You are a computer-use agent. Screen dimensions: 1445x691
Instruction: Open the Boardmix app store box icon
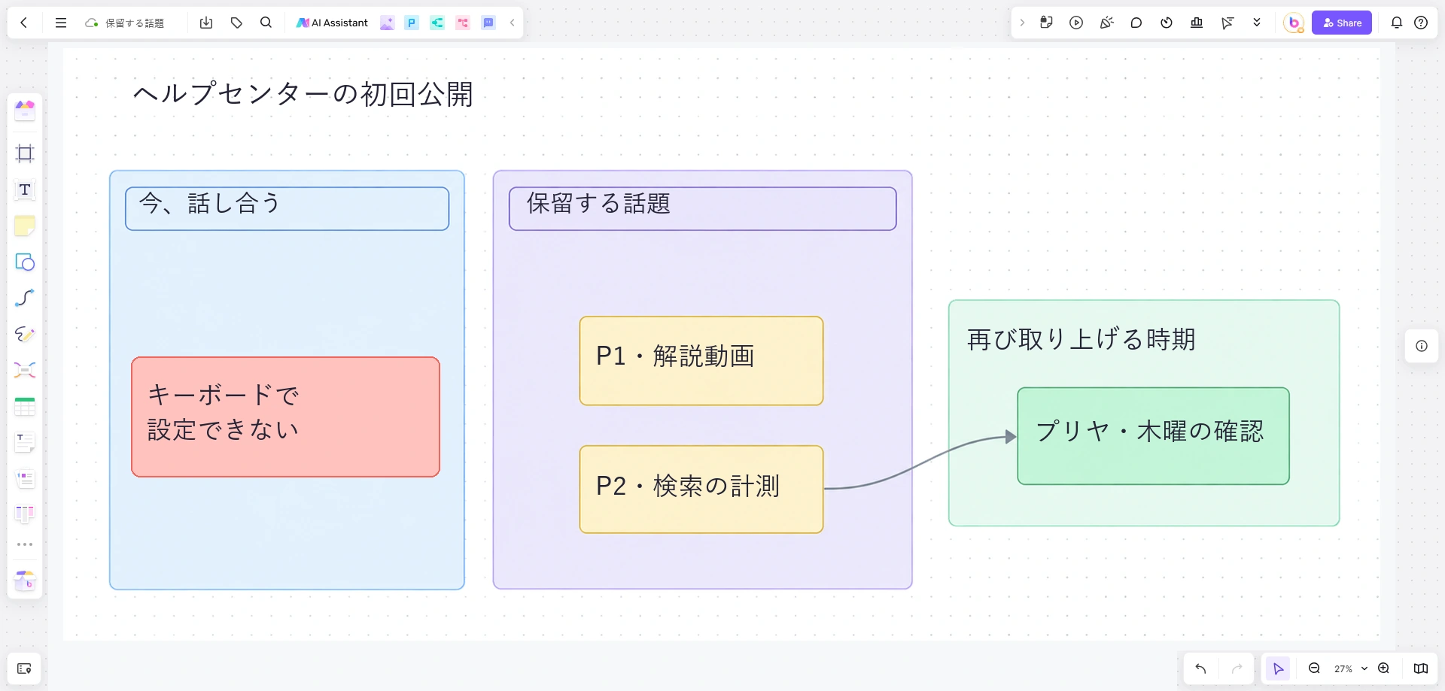pyautogui.click(x=25, y=580)
